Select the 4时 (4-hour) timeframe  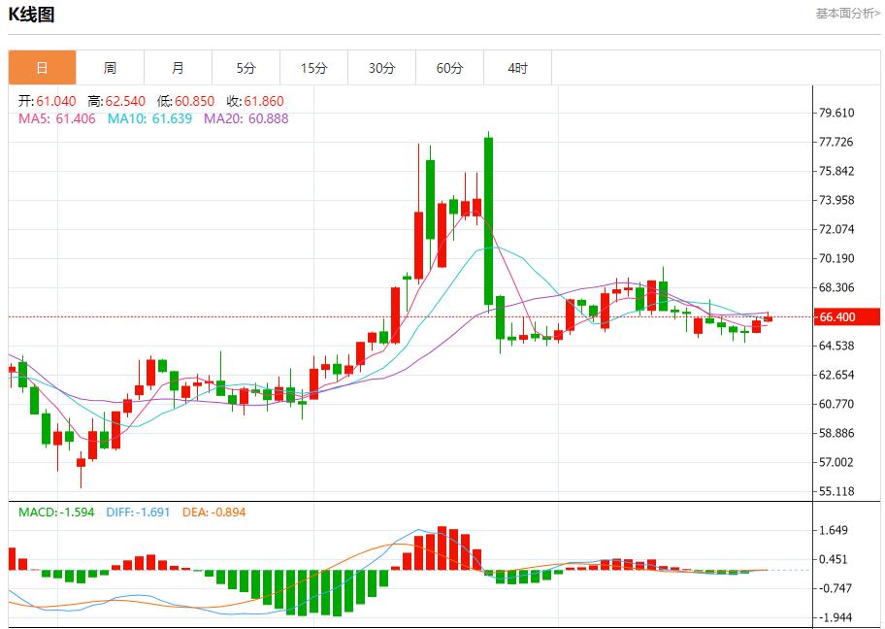pos(516,67)
